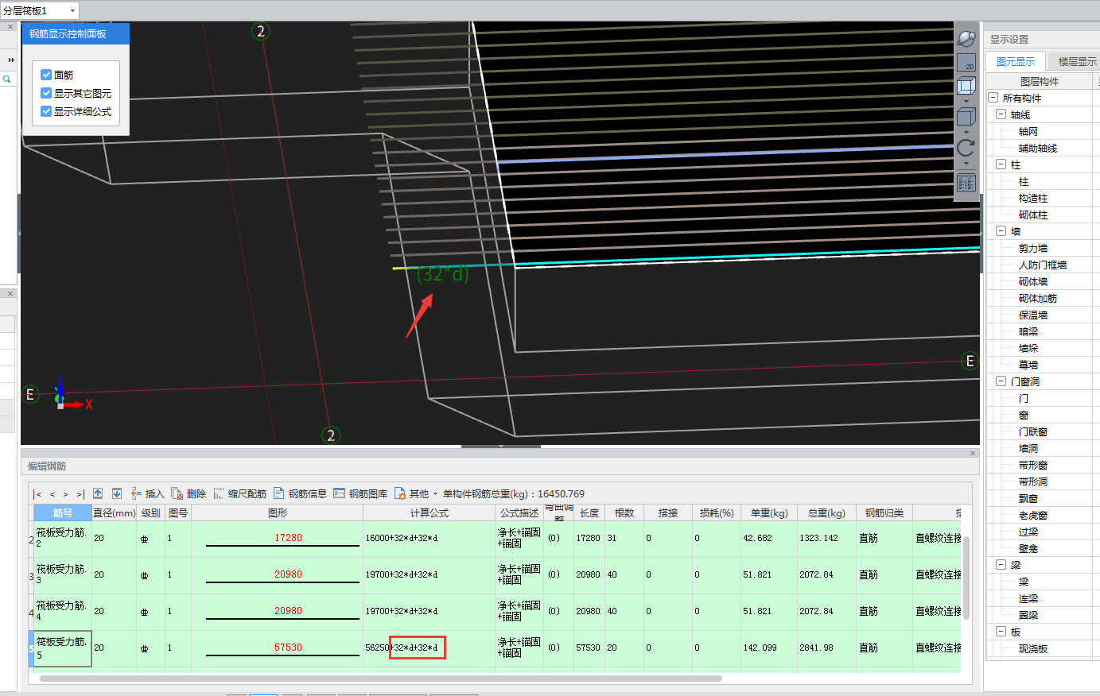Collapse the 板 tree node
Screen dimensions: 1100x696
tap(1001, 632)
